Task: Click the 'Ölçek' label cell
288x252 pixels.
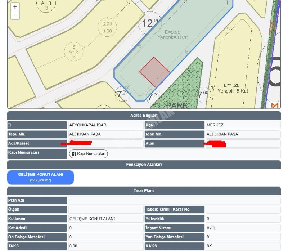Action: coord(37,210)
